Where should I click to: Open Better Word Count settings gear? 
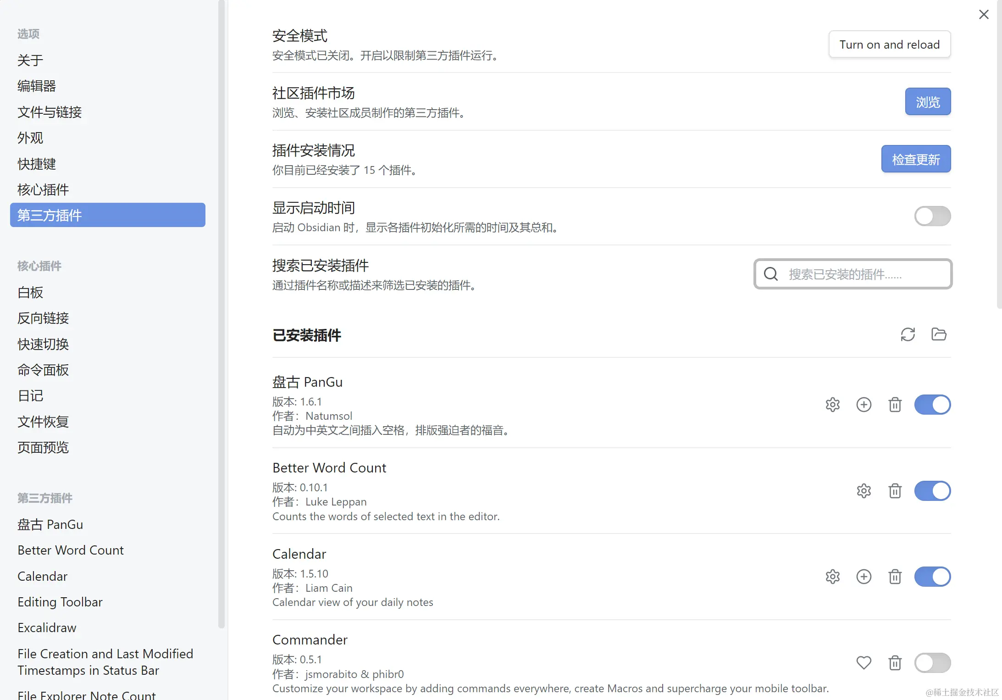coord(864,491)
